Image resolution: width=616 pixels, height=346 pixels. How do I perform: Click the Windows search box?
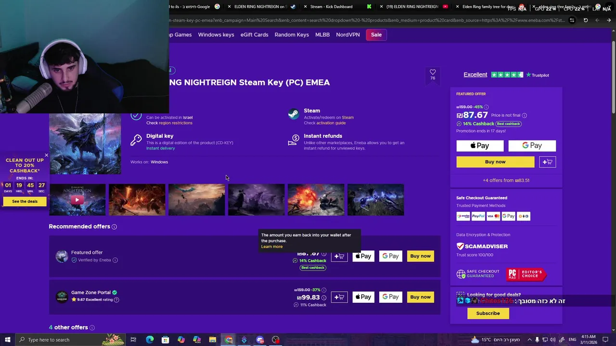coord(70,340)
